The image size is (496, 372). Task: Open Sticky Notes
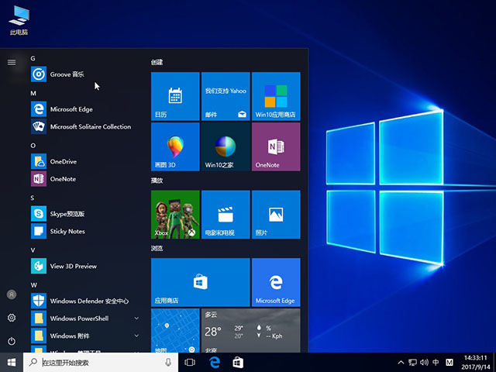[x=85, y=231]
